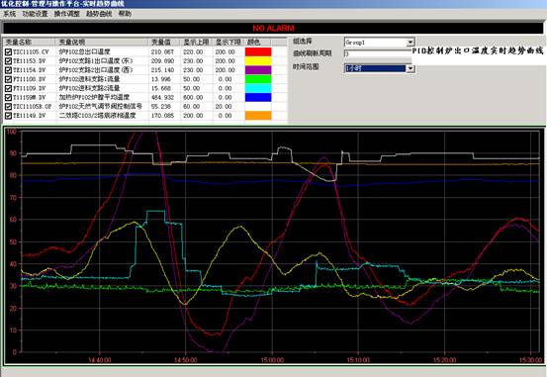
Task: Click the 15:20:00 time axis label
Action: click(444, 360)
